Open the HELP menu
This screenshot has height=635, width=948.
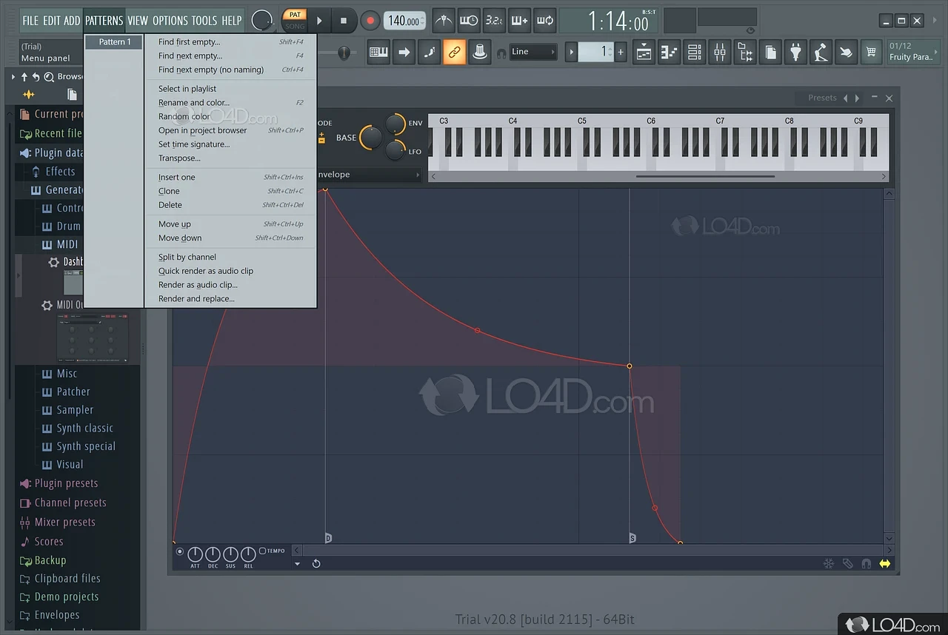[232, 21]
